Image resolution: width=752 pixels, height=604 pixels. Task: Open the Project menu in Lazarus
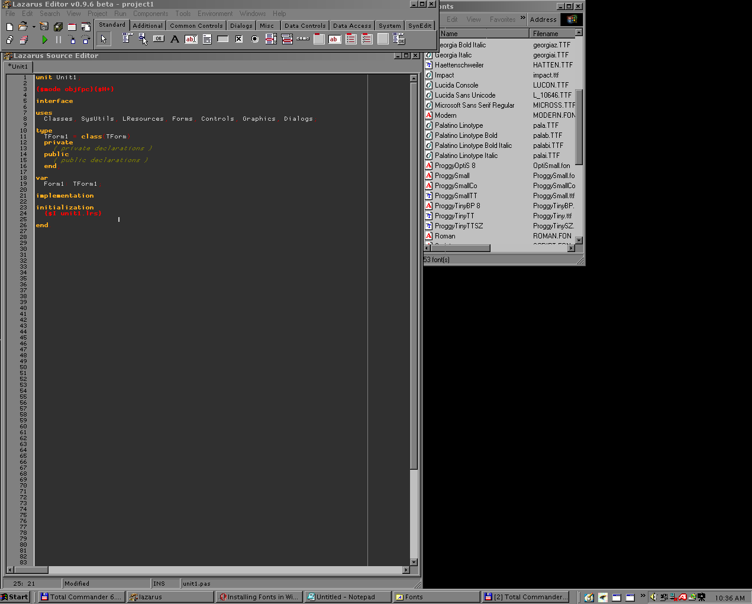[x=97, y=14]
